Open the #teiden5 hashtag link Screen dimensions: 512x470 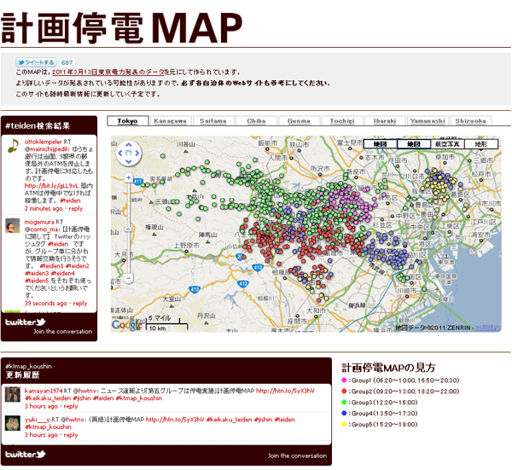point(37,281)
